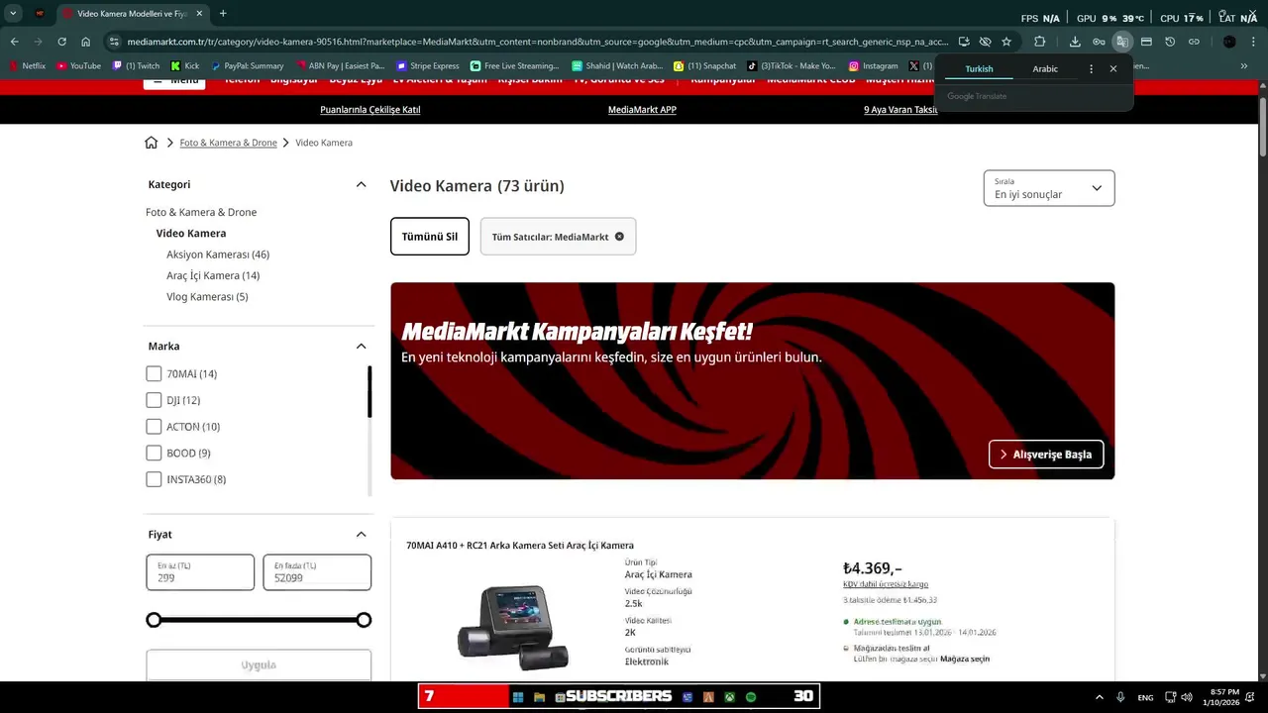Open the Sırala sort dropdown
The image size is (1268, 713).
tap(1049, 188)
